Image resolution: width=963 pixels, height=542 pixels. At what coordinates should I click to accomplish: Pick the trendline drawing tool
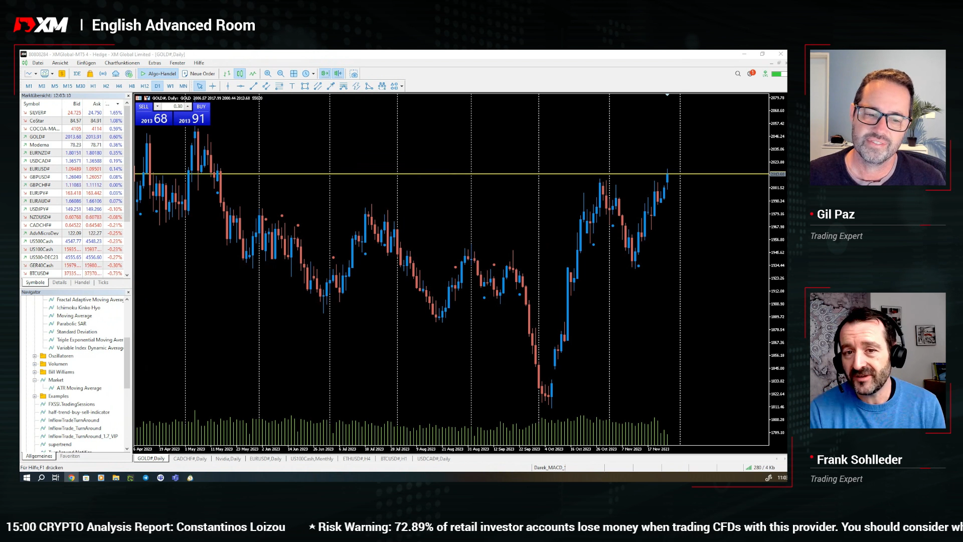(x=253, y=86)
